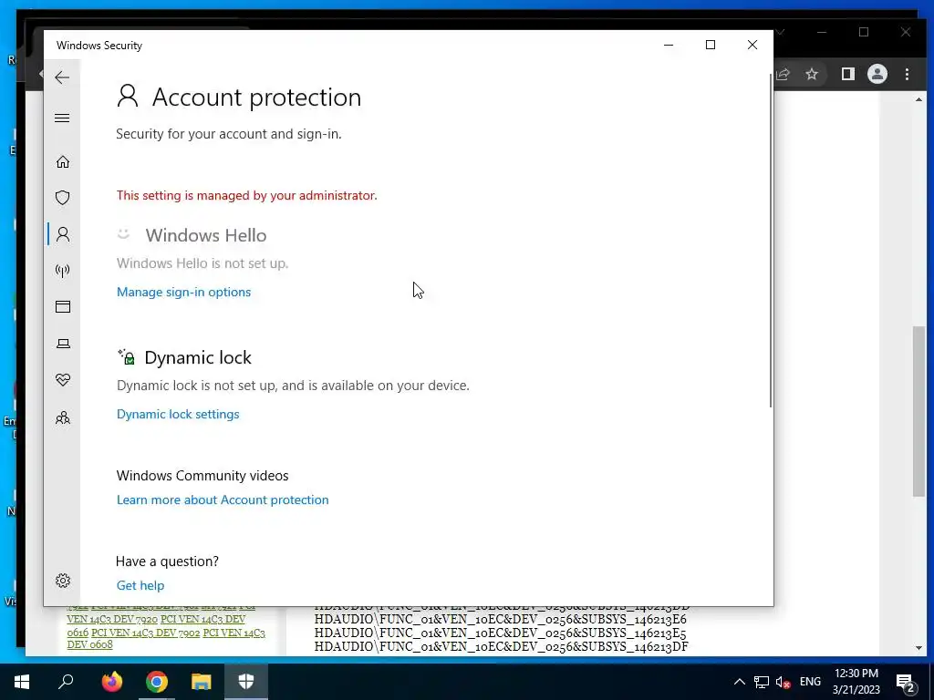This screenshot has height=700, width=934.
Task: Click the Dynamic lock padlock icon
Action: click(126, 357)
